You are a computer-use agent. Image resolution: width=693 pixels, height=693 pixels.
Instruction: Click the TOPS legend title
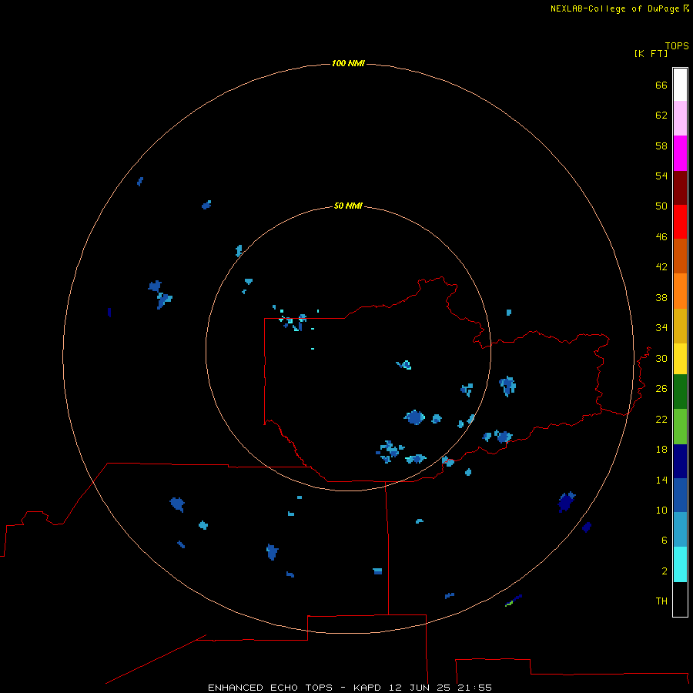(677, 45)
